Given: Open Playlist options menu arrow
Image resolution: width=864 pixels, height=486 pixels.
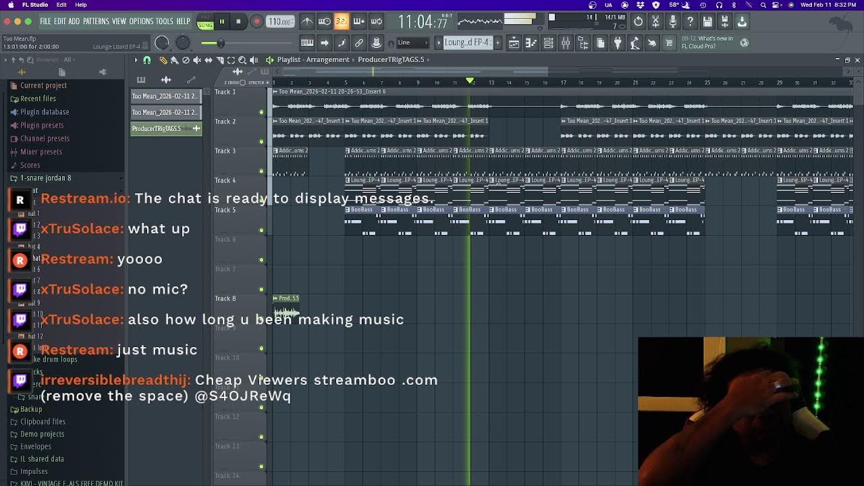Looking at the screenshot, I should (x=136, y=60).
